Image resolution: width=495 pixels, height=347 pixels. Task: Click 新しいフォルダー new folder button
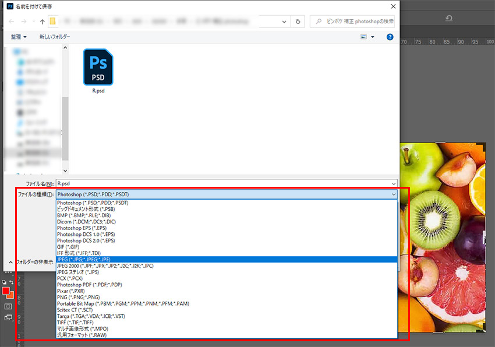[x=55, y=37]
